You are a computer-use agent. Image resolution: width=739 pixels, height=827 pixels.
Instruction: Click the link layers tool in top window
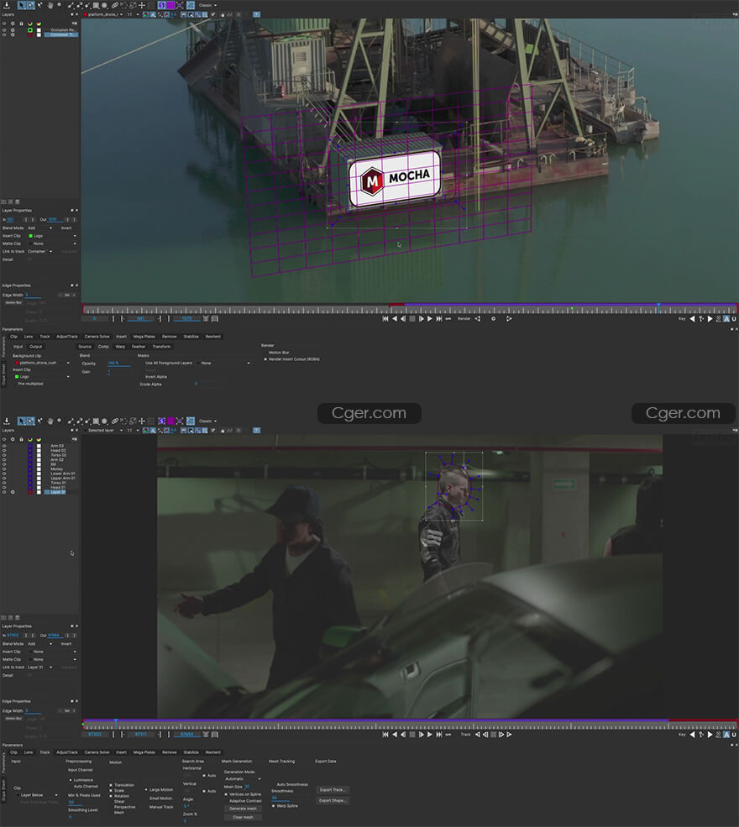[114, 5]
